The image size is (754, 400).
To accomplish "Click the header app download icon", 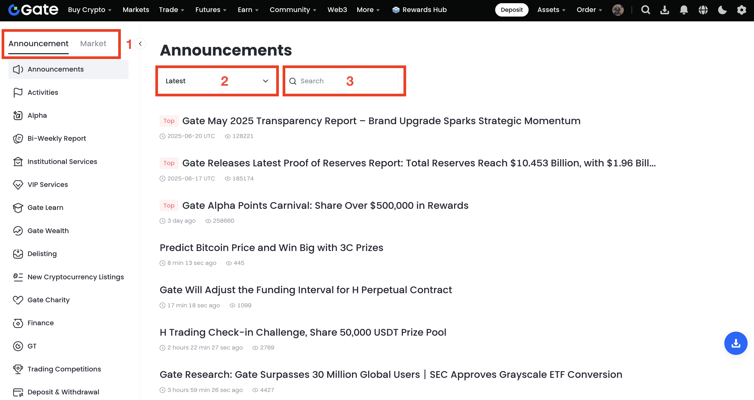I will point(665,10).
